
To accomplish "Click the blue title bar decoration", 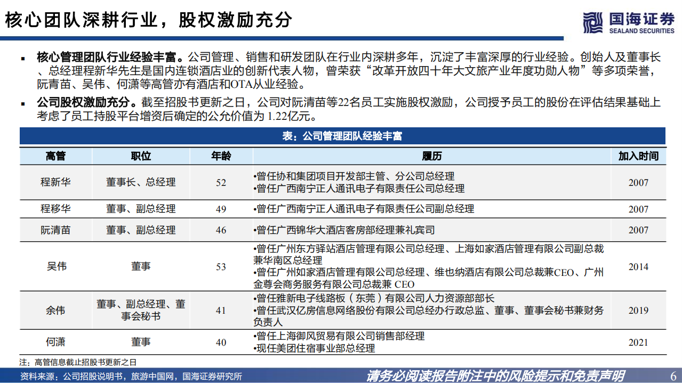I will pos(283,36).
